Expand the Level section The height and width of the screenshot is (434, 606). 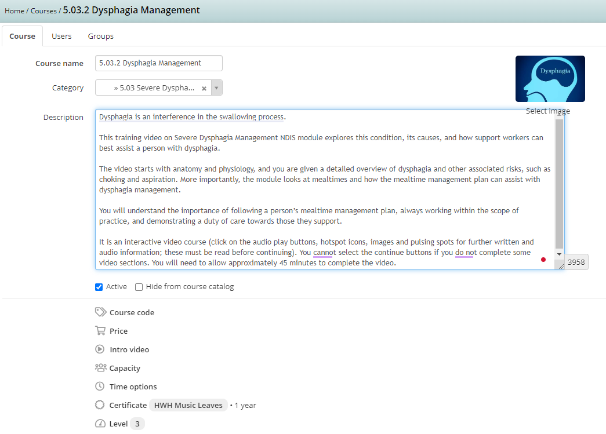(118, 424)
